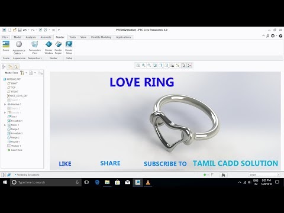Click the Open folder icon in quick access toolbar

[15, 30]
